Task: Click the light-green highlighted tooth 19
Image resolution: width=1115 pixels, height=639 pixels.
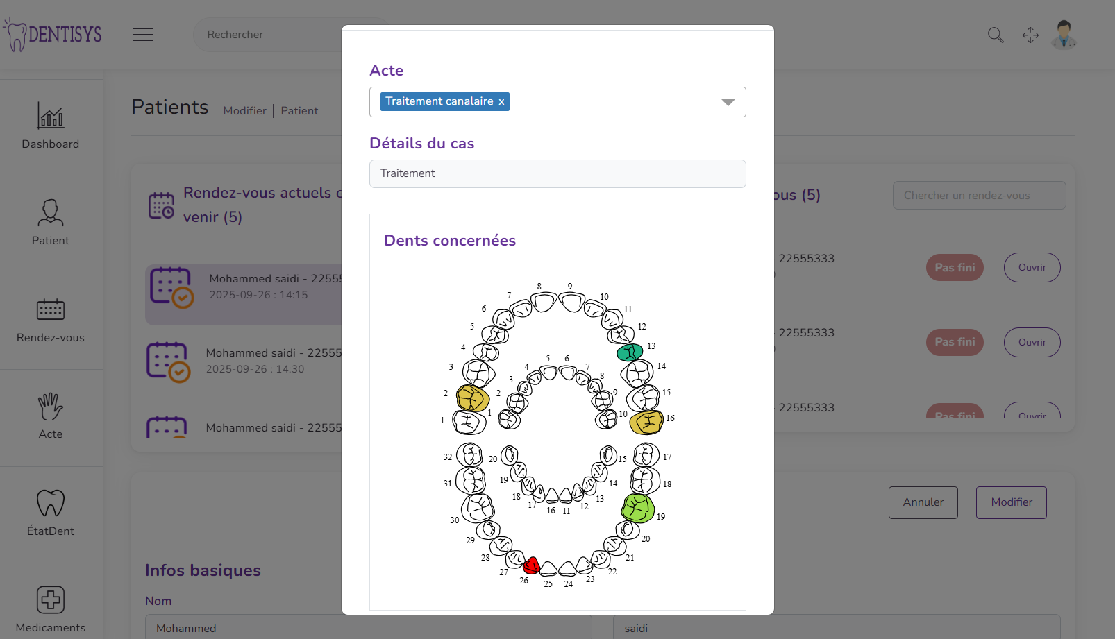Action: click(637, 508)
